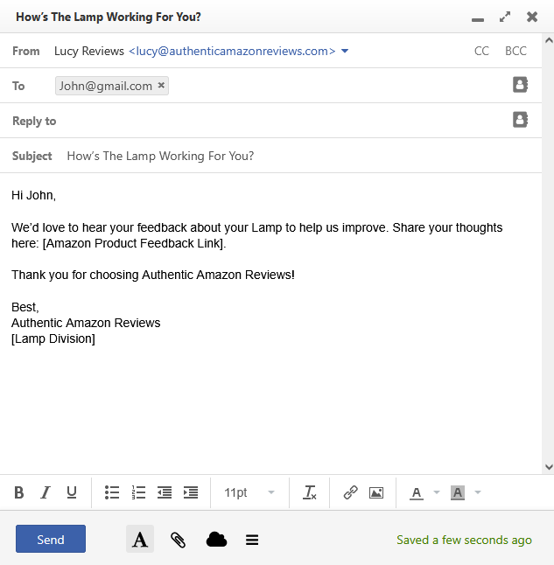This screenshot has width=554, height=565.
Task: Insert a numbered list
Action: pyautogui.click(x=138, y=492)
